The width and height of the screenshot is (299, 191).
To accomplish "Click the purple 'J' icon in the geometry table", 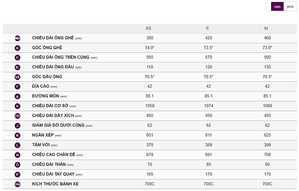I will [x=18, y=125].
